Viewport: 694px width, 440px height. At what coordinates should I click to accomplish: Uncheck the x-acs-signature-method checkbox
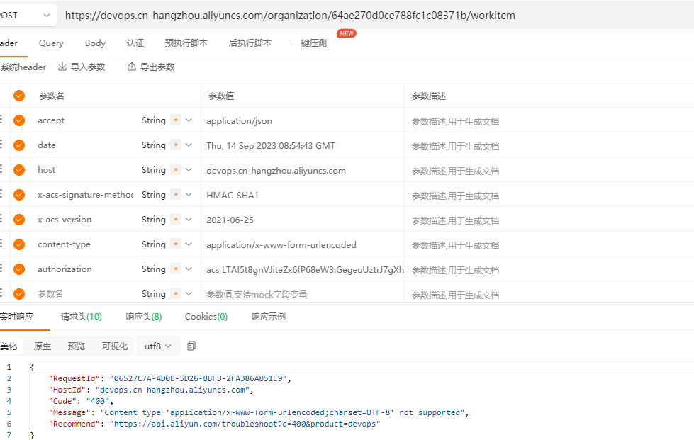coord(19,195)
